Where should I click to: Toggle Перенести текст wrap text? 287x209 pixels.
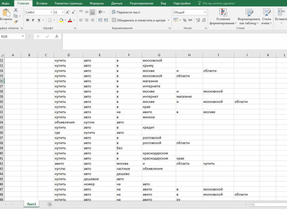(126, 12)
